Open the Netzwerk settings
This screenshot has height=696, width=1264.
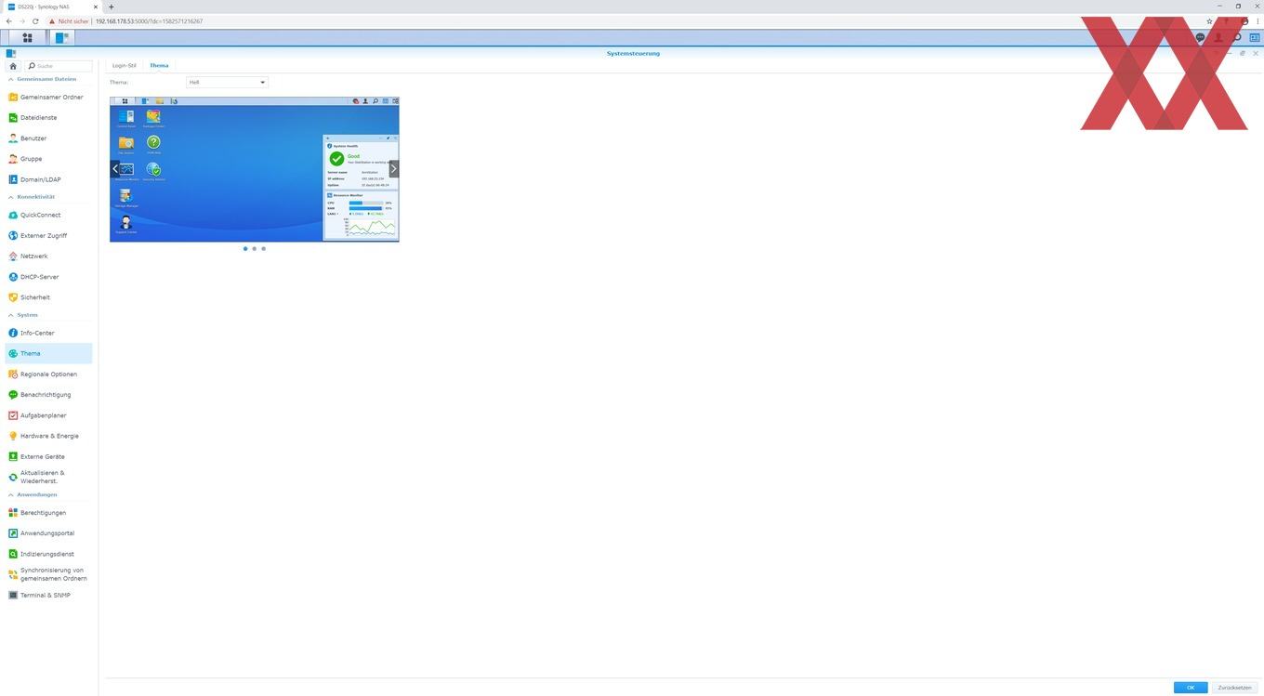pyautogui.click(x=48, y=256)
